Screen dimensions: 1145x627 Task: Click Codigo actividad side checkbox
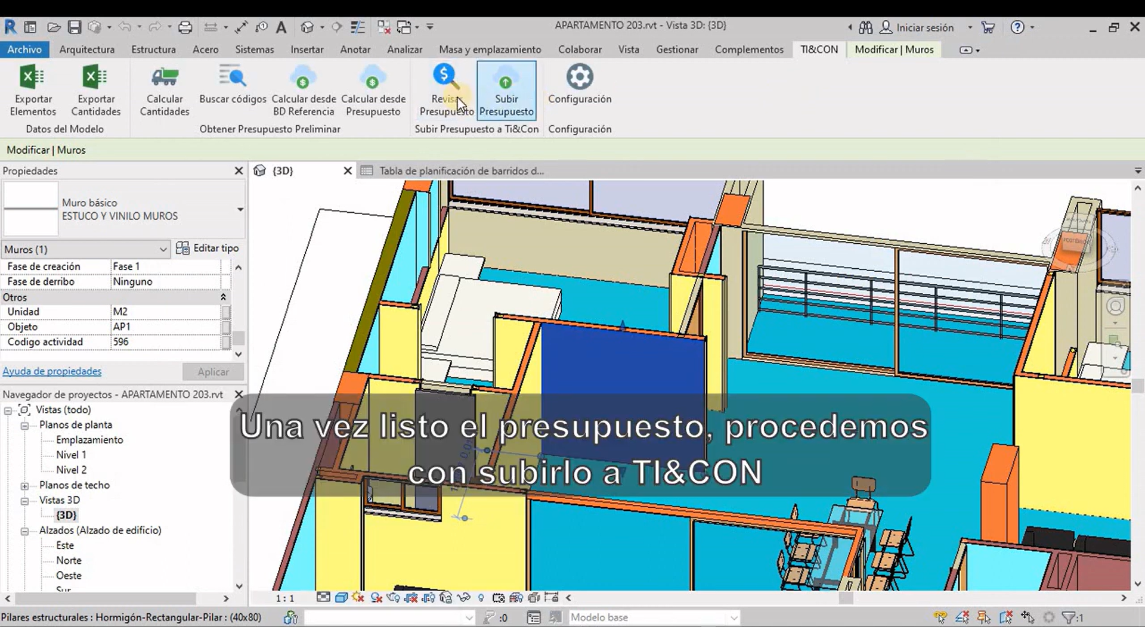coord(226,342)
